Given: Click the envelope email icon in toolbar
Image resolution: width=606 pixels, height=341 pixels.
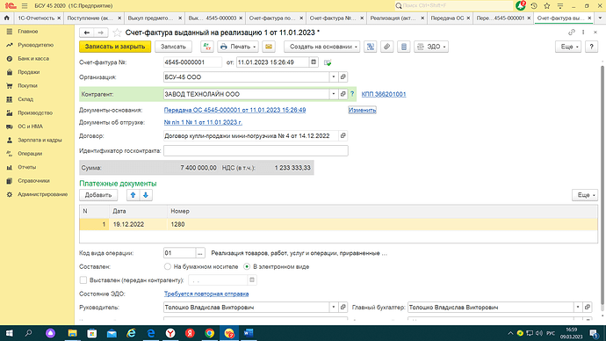Looking at the screenshot, I should [269, 47].
